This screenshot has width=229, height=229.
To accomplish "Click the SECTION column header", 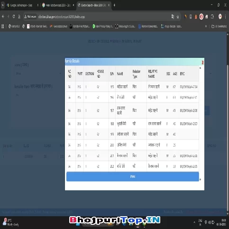I will pos(90,74).
